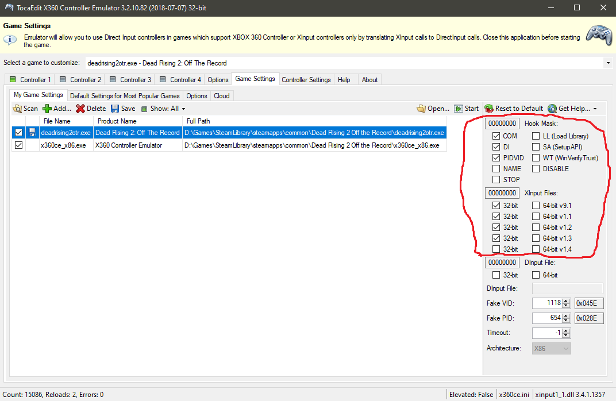
Task: Open the Architecture X86 combo box
Action: tap(551, 348)
